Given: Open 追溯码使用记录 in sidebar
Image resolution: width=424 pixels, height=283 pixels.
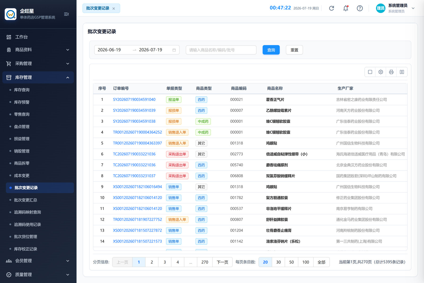Looking at the screenshot, I should (x=28, y=224).
